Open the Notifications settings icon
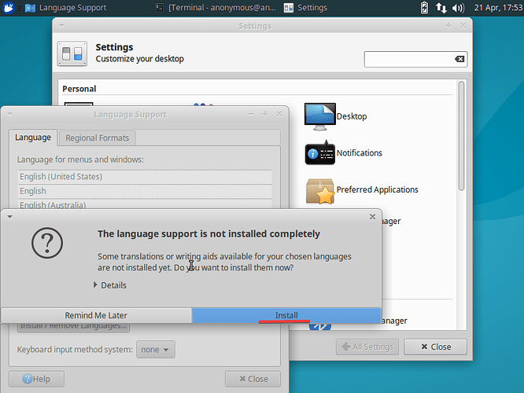This screenshot has width=524, height=393. tap(319, 153)
